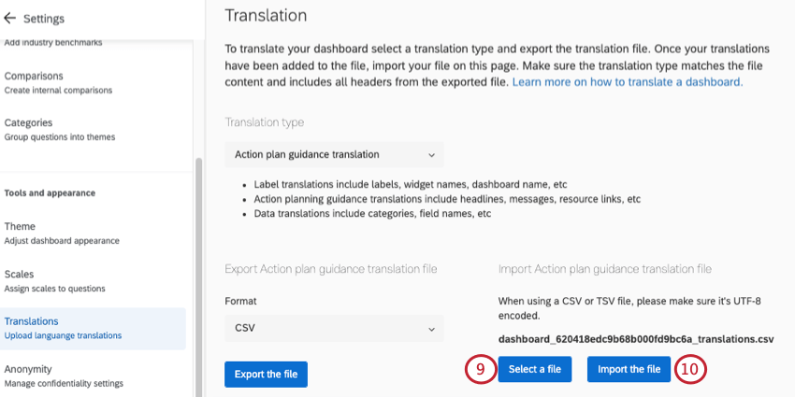Viewport: 795px width, 397px height.
Task: Click the Tools and appearance heading
Action: point(50,193)
